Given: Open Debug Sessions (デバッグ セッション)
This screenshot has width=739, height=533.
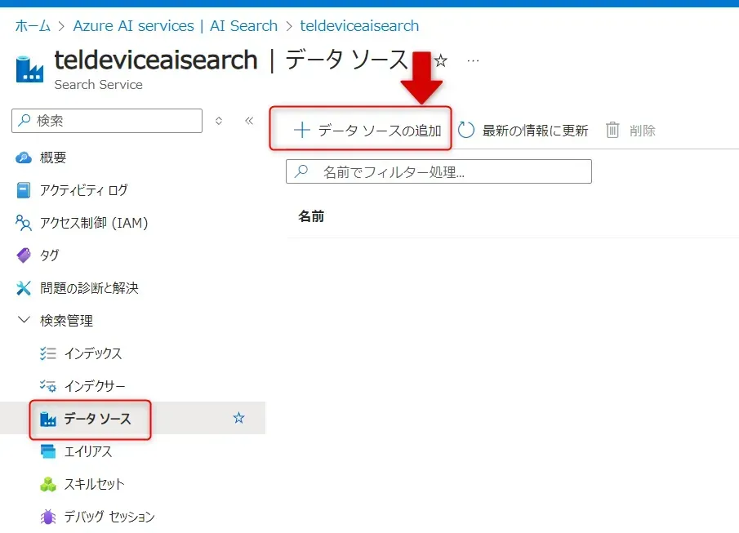Looking at the screenshot, I should tap(109, 517).
